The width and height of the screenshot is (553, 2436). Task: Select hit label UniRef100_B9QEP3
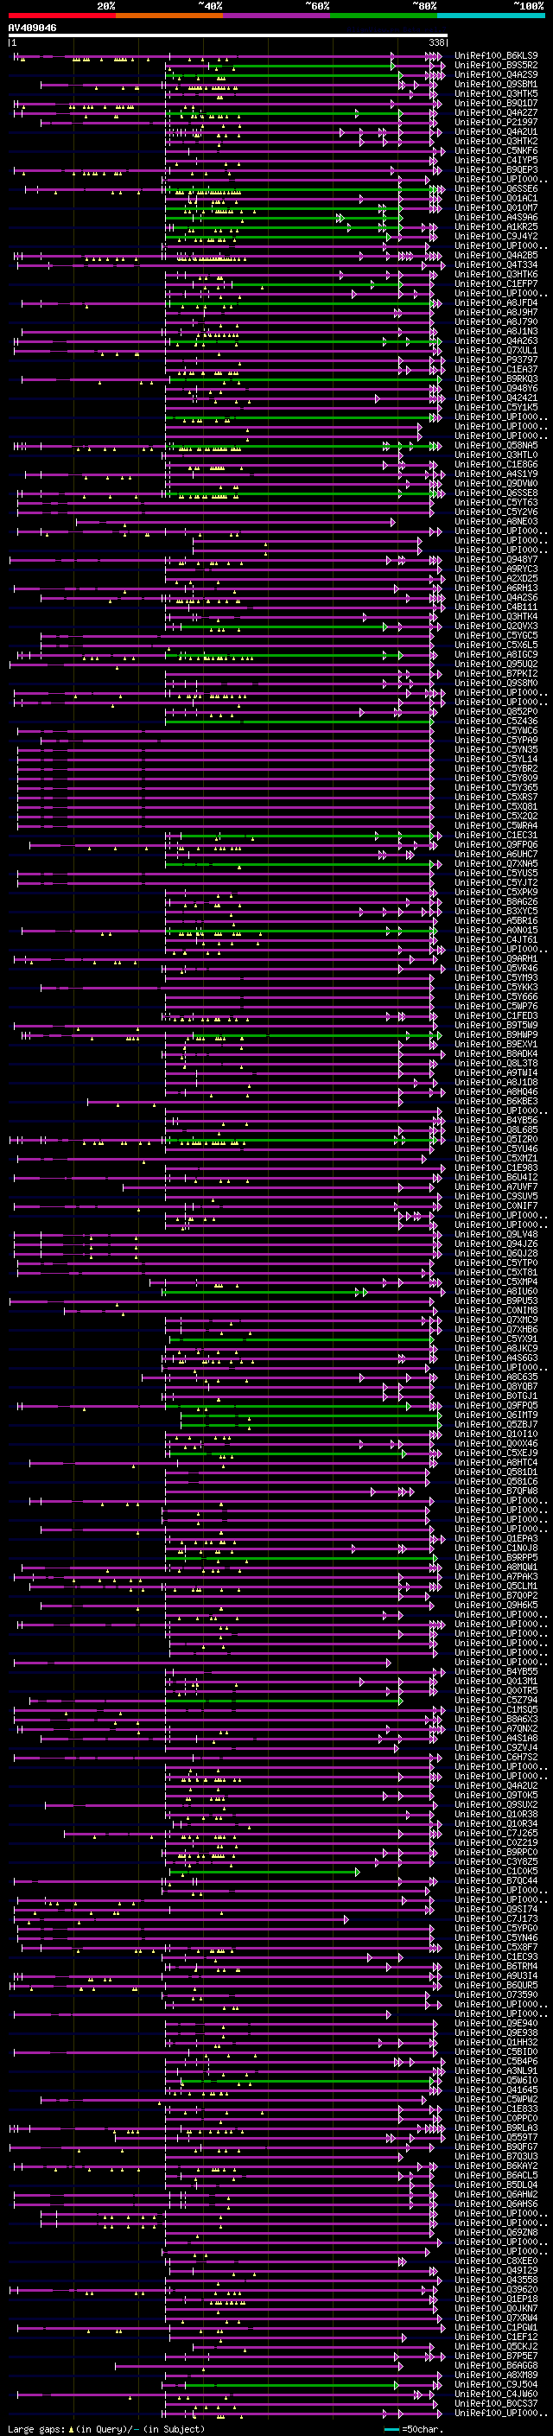(496, 170)
